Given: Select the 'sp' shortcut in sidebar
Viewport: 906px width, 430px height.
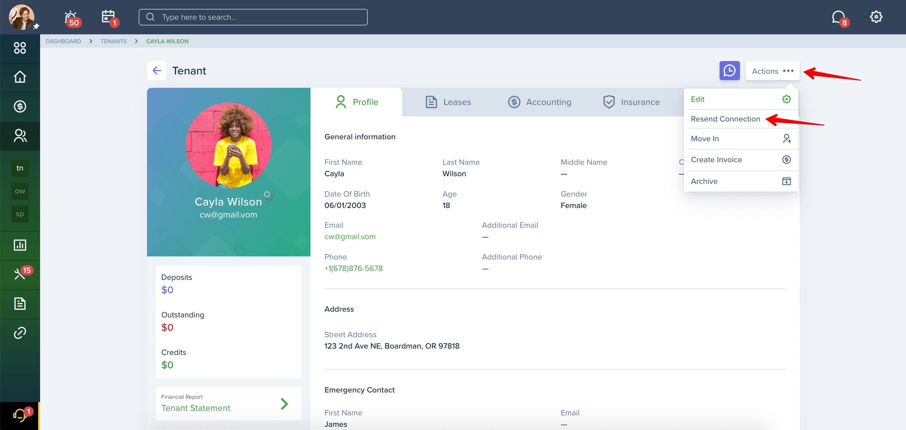Looking at the screenshot, I should click(x=20, y=214).
